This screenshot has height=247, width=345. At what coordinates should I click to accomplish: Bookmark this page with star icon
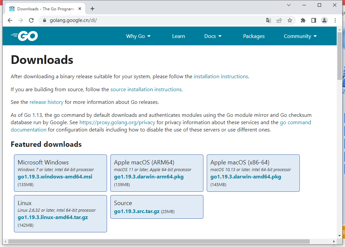pyautogui.click(x=290, y=21)
